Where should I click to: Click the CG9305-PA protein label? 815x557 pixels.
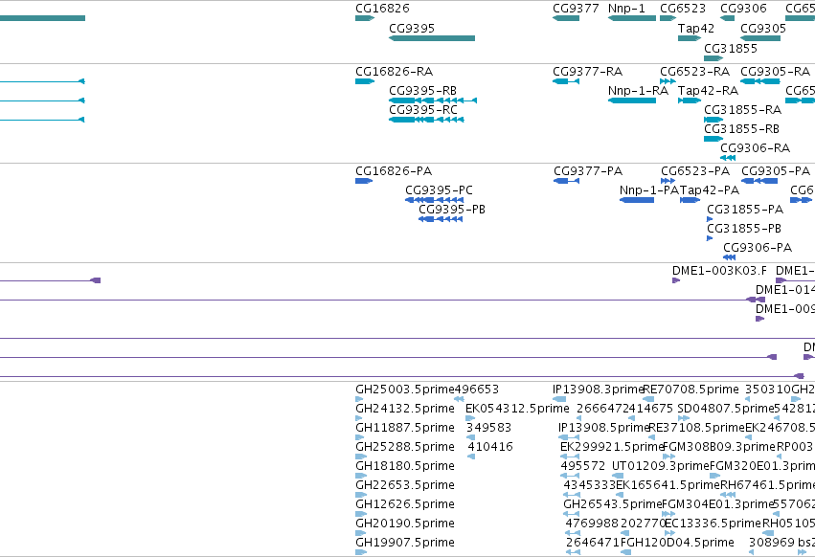coord(776,171)
